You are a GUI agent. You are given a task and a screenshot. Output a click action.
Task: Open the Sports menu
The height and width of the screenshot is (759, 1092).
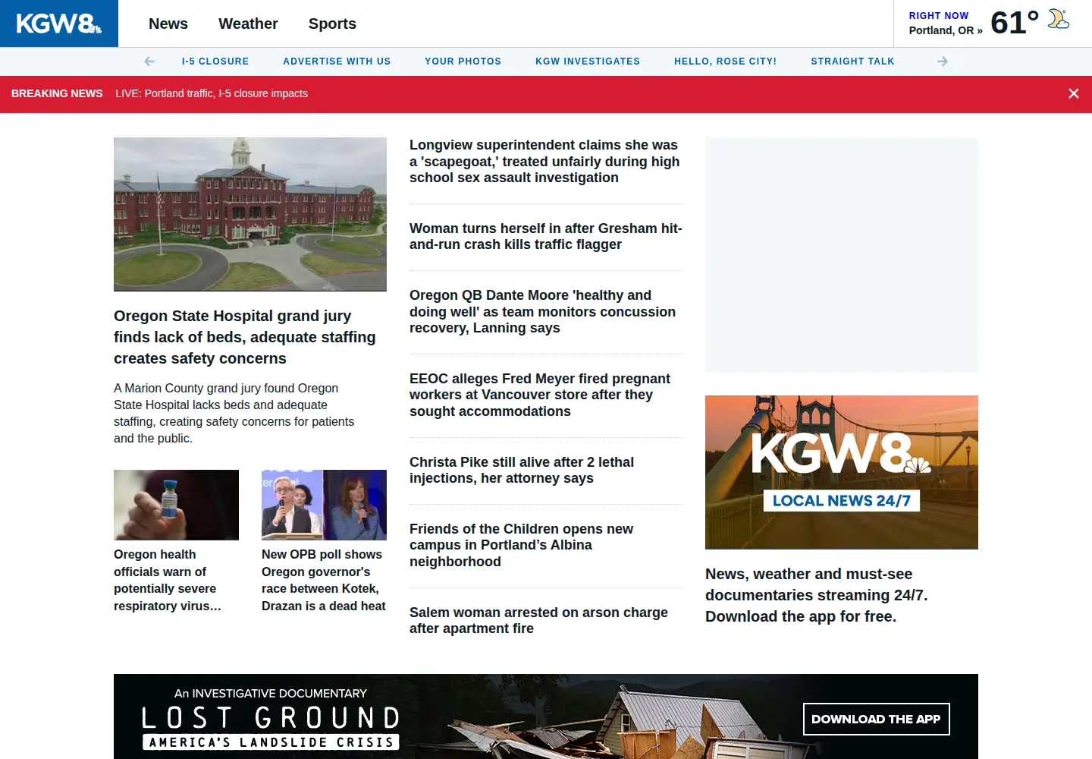pos(332,24)
